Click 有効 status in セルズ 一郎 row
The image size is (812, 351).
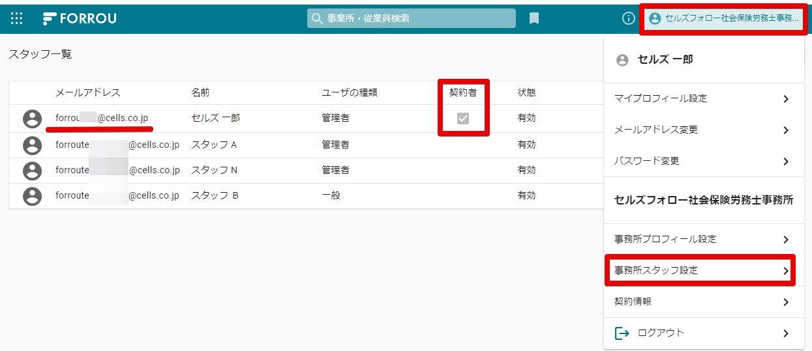pos(527,119)
